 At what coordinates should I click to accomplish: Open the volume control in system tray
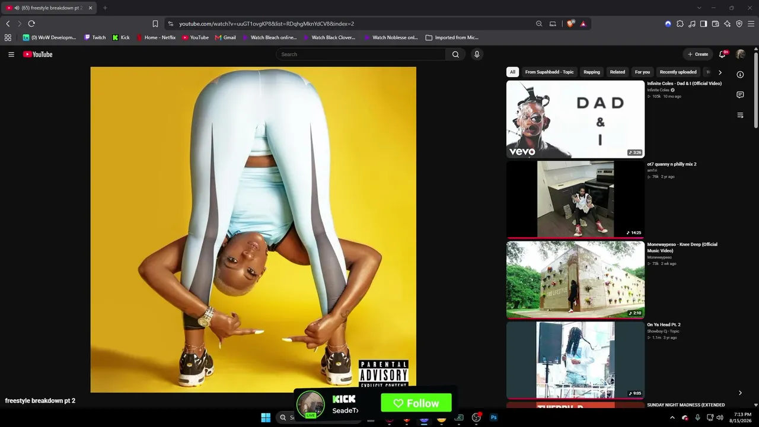point(719,418)
